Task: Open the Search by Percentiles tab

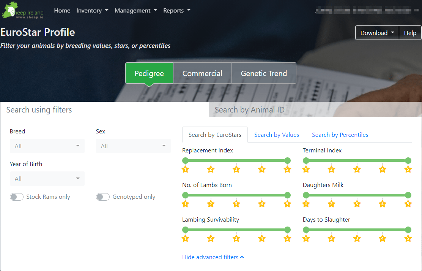Action: click(x=340, y=135)
